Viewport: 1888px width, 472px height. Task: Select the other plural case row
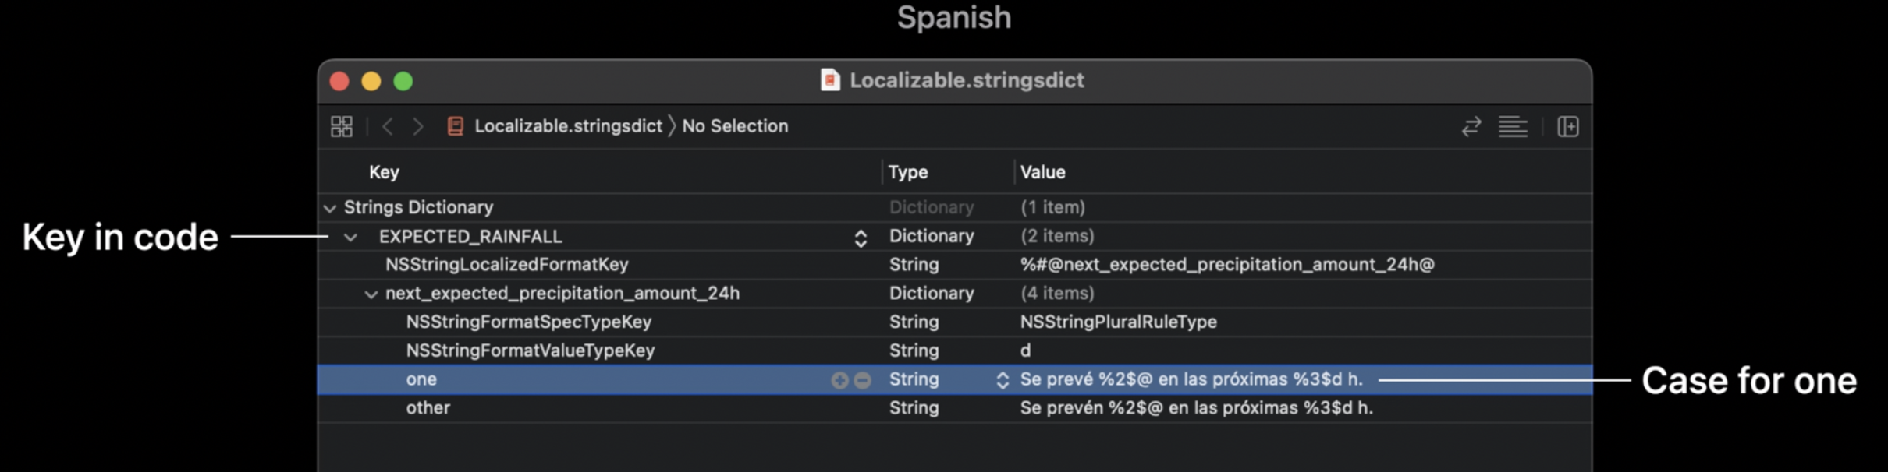(955, 408)
